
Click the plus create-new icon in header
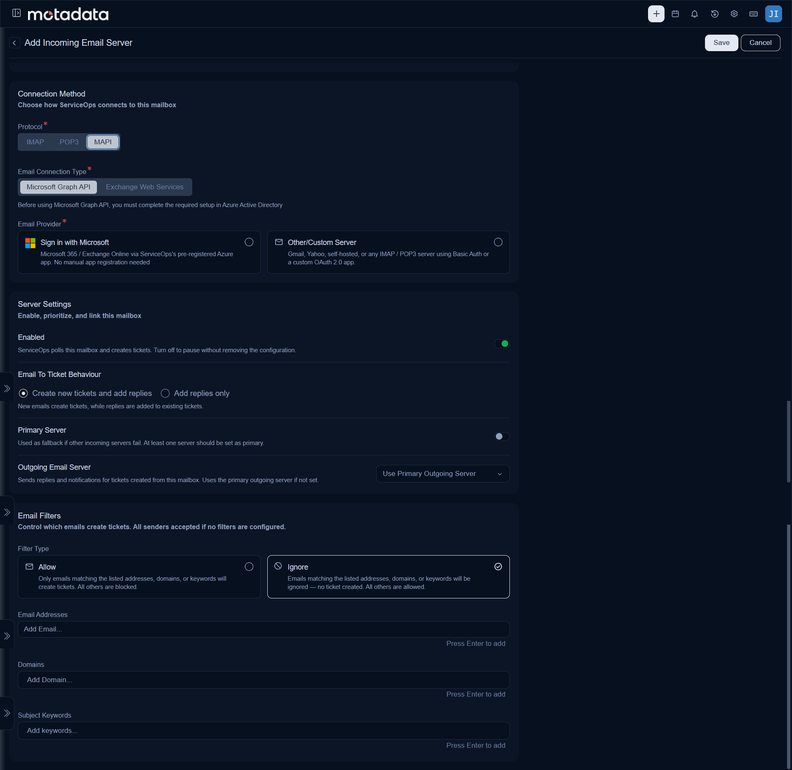[656, 14]
